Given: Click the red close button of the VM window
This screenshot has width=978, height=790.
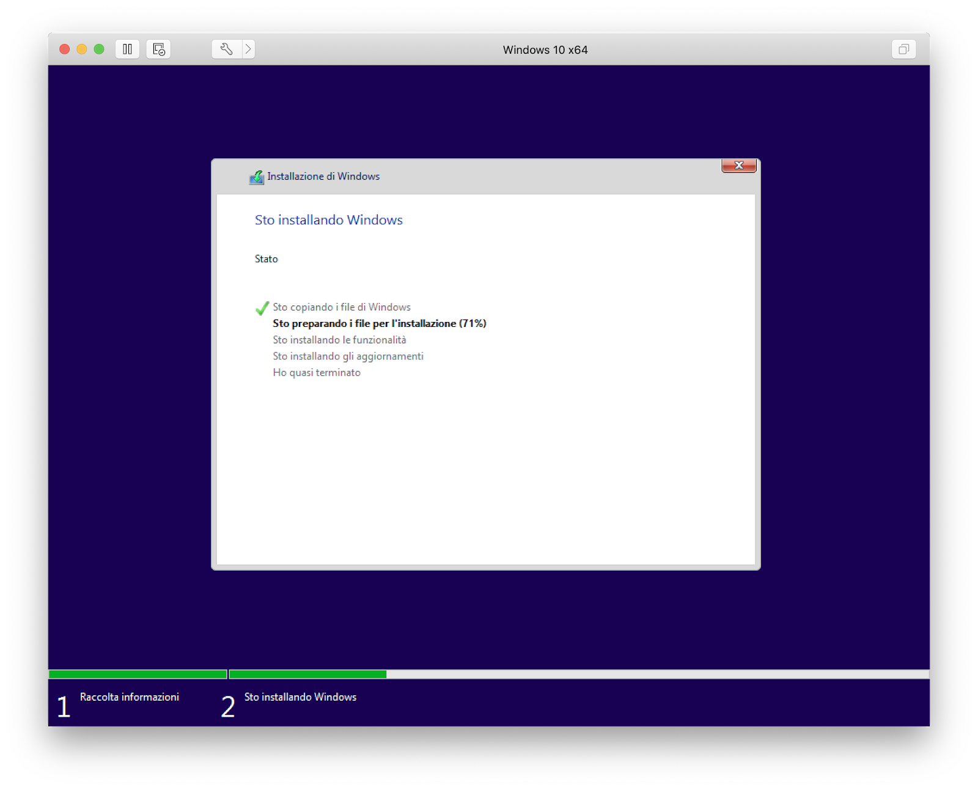Looking at the screenshot, I should coord(64,49).
